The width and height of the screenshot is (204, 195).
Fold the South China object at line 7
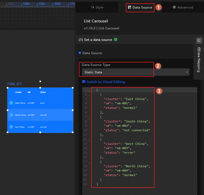click(x=89, y=117)
